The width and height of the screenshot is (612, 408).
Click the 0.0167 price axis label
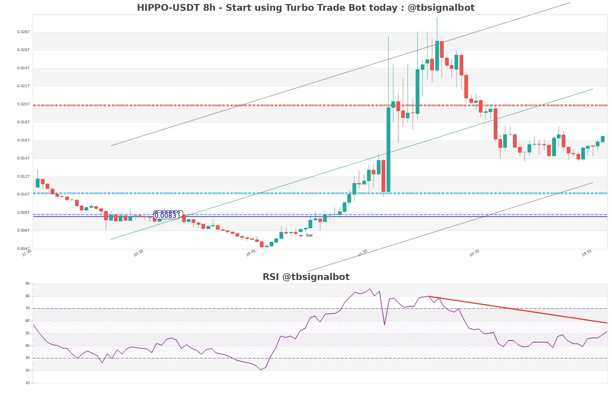23,140
